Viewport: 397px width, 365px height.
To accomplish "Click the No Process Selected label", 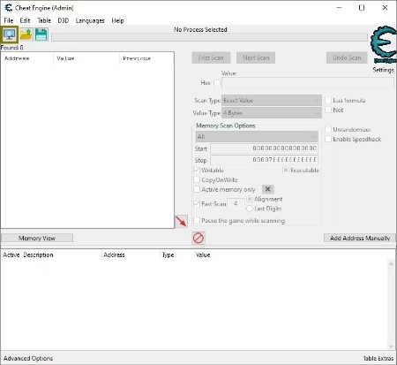I will point(200,29).
